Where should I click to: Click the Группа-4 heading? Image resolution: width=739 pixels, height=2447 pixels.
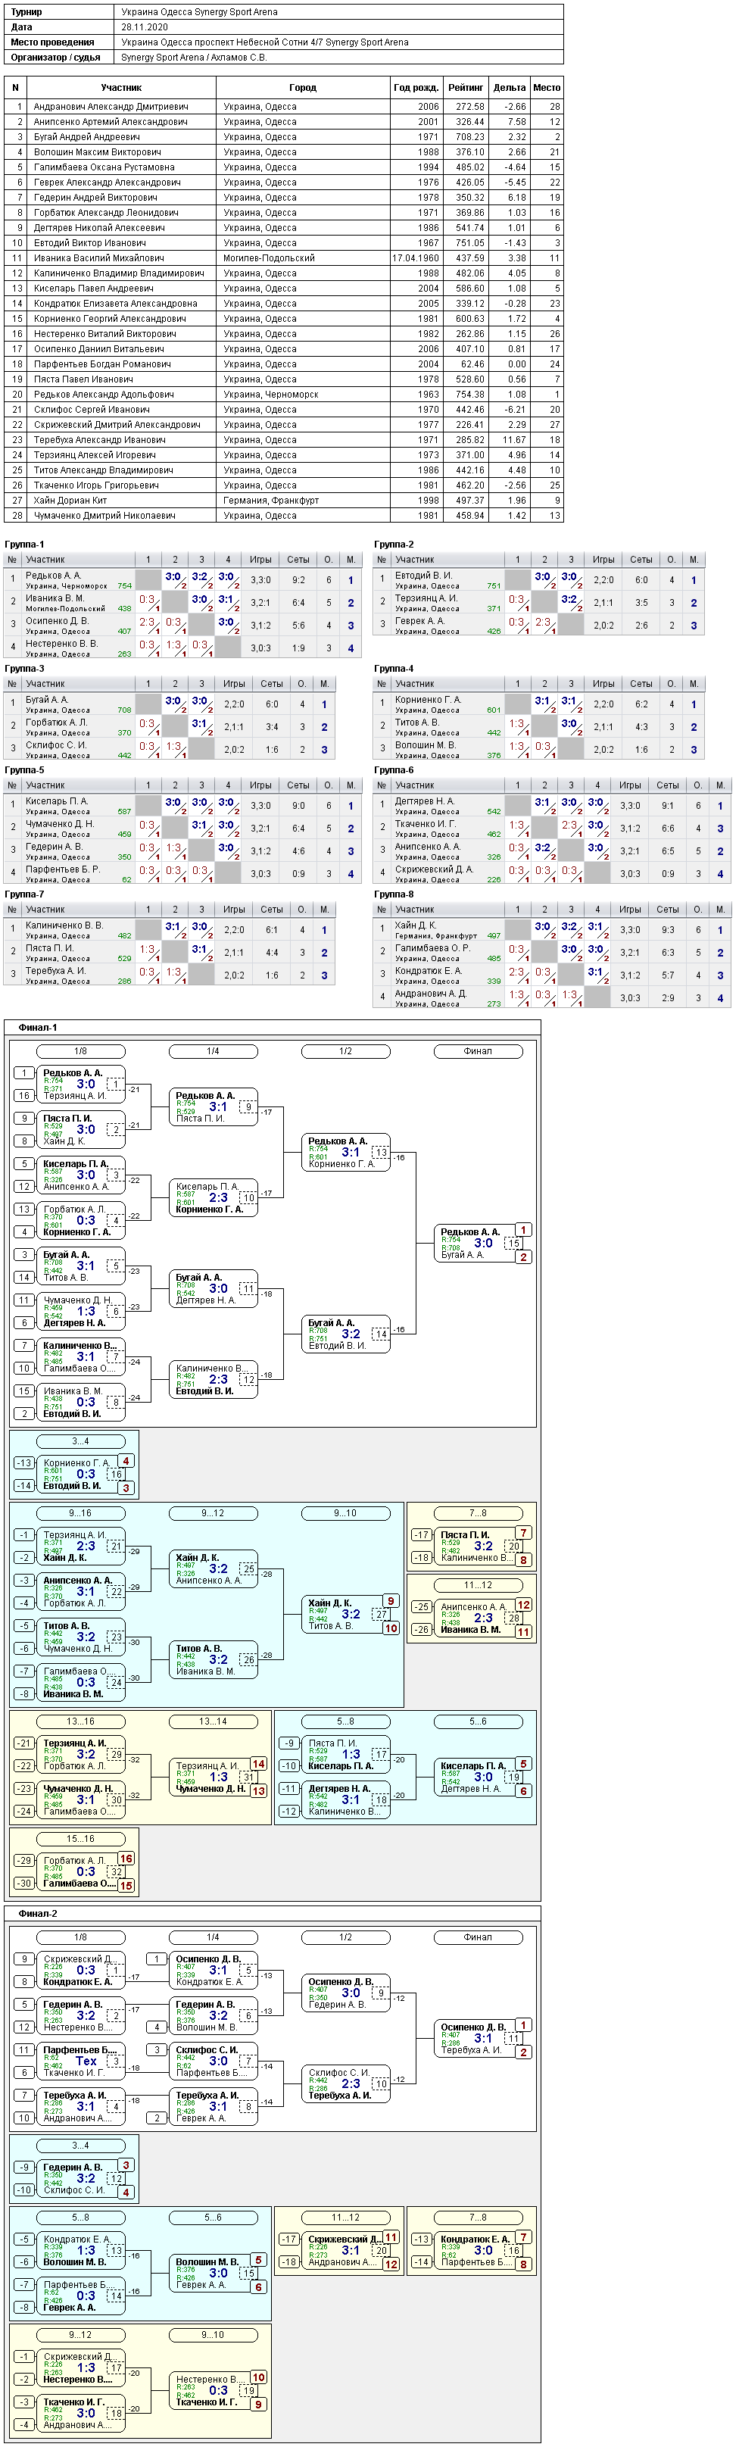point(394,669)
